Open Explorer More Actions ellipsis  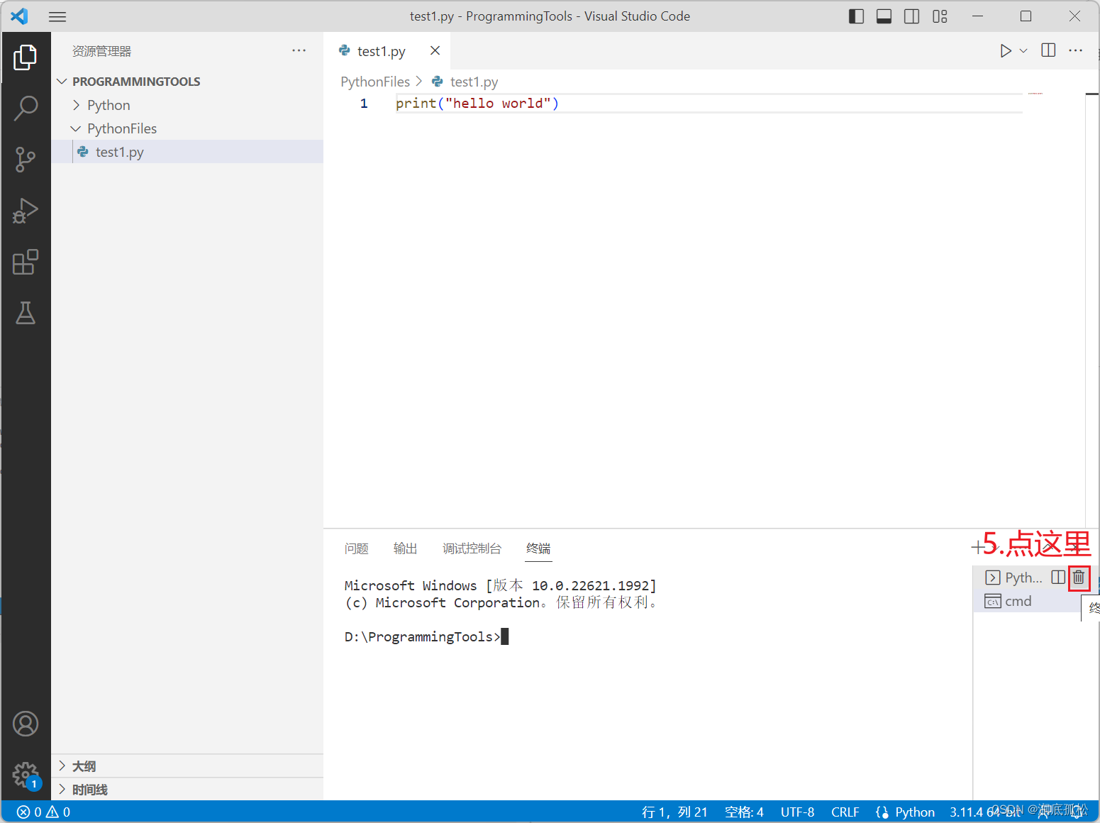[299, 50]
